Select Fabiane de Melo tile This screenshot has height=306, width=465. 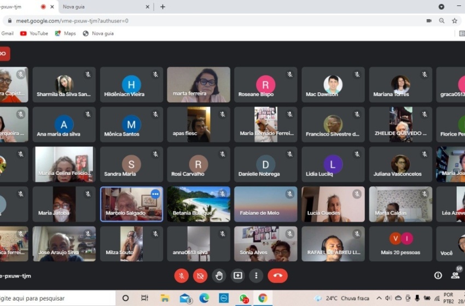tap(266, 204)
